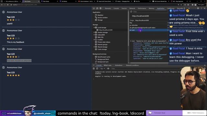207x116 pixels.
Task: Focus the local storage Filter field
Action: [x=150, y=12]
